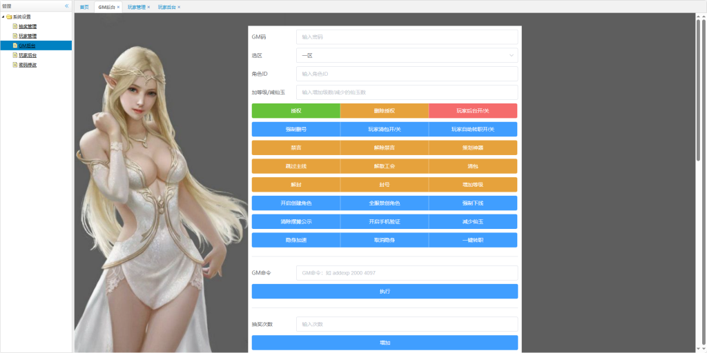This screenshot has height=353, width=707.
Task: Click the 强制删号 button
Action: (x=296, y=129)
